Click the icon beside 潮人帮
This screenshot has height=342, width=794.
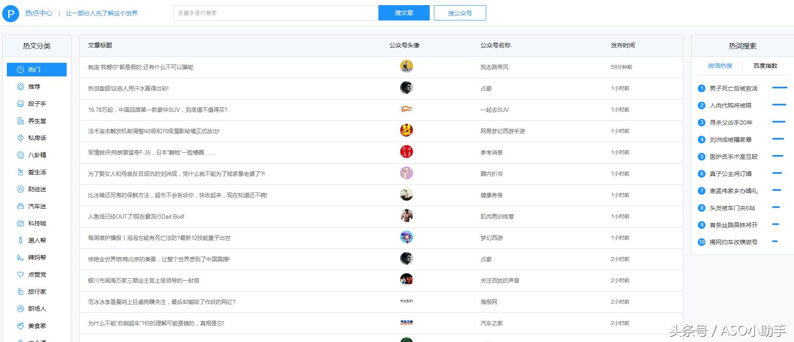click(x=20, y=240)
